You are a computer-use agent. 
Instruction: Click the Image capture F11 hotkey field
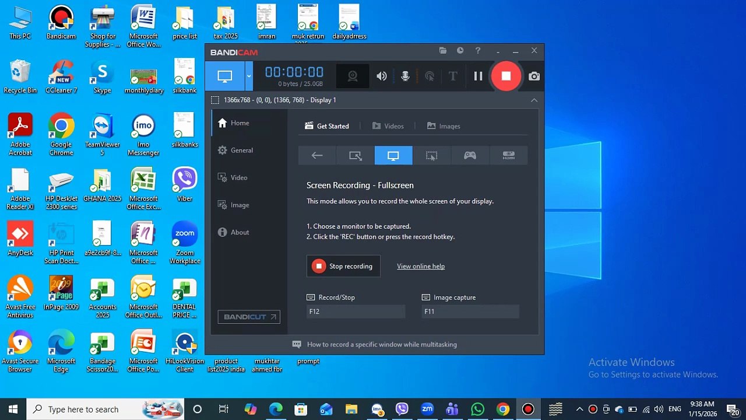(x=470, y=311)
